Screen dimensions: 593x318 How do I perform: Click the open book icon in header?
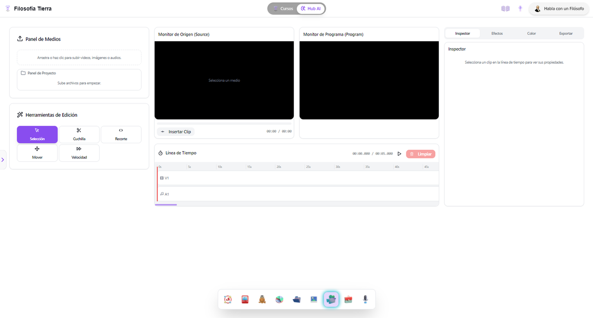pos(505,8)
